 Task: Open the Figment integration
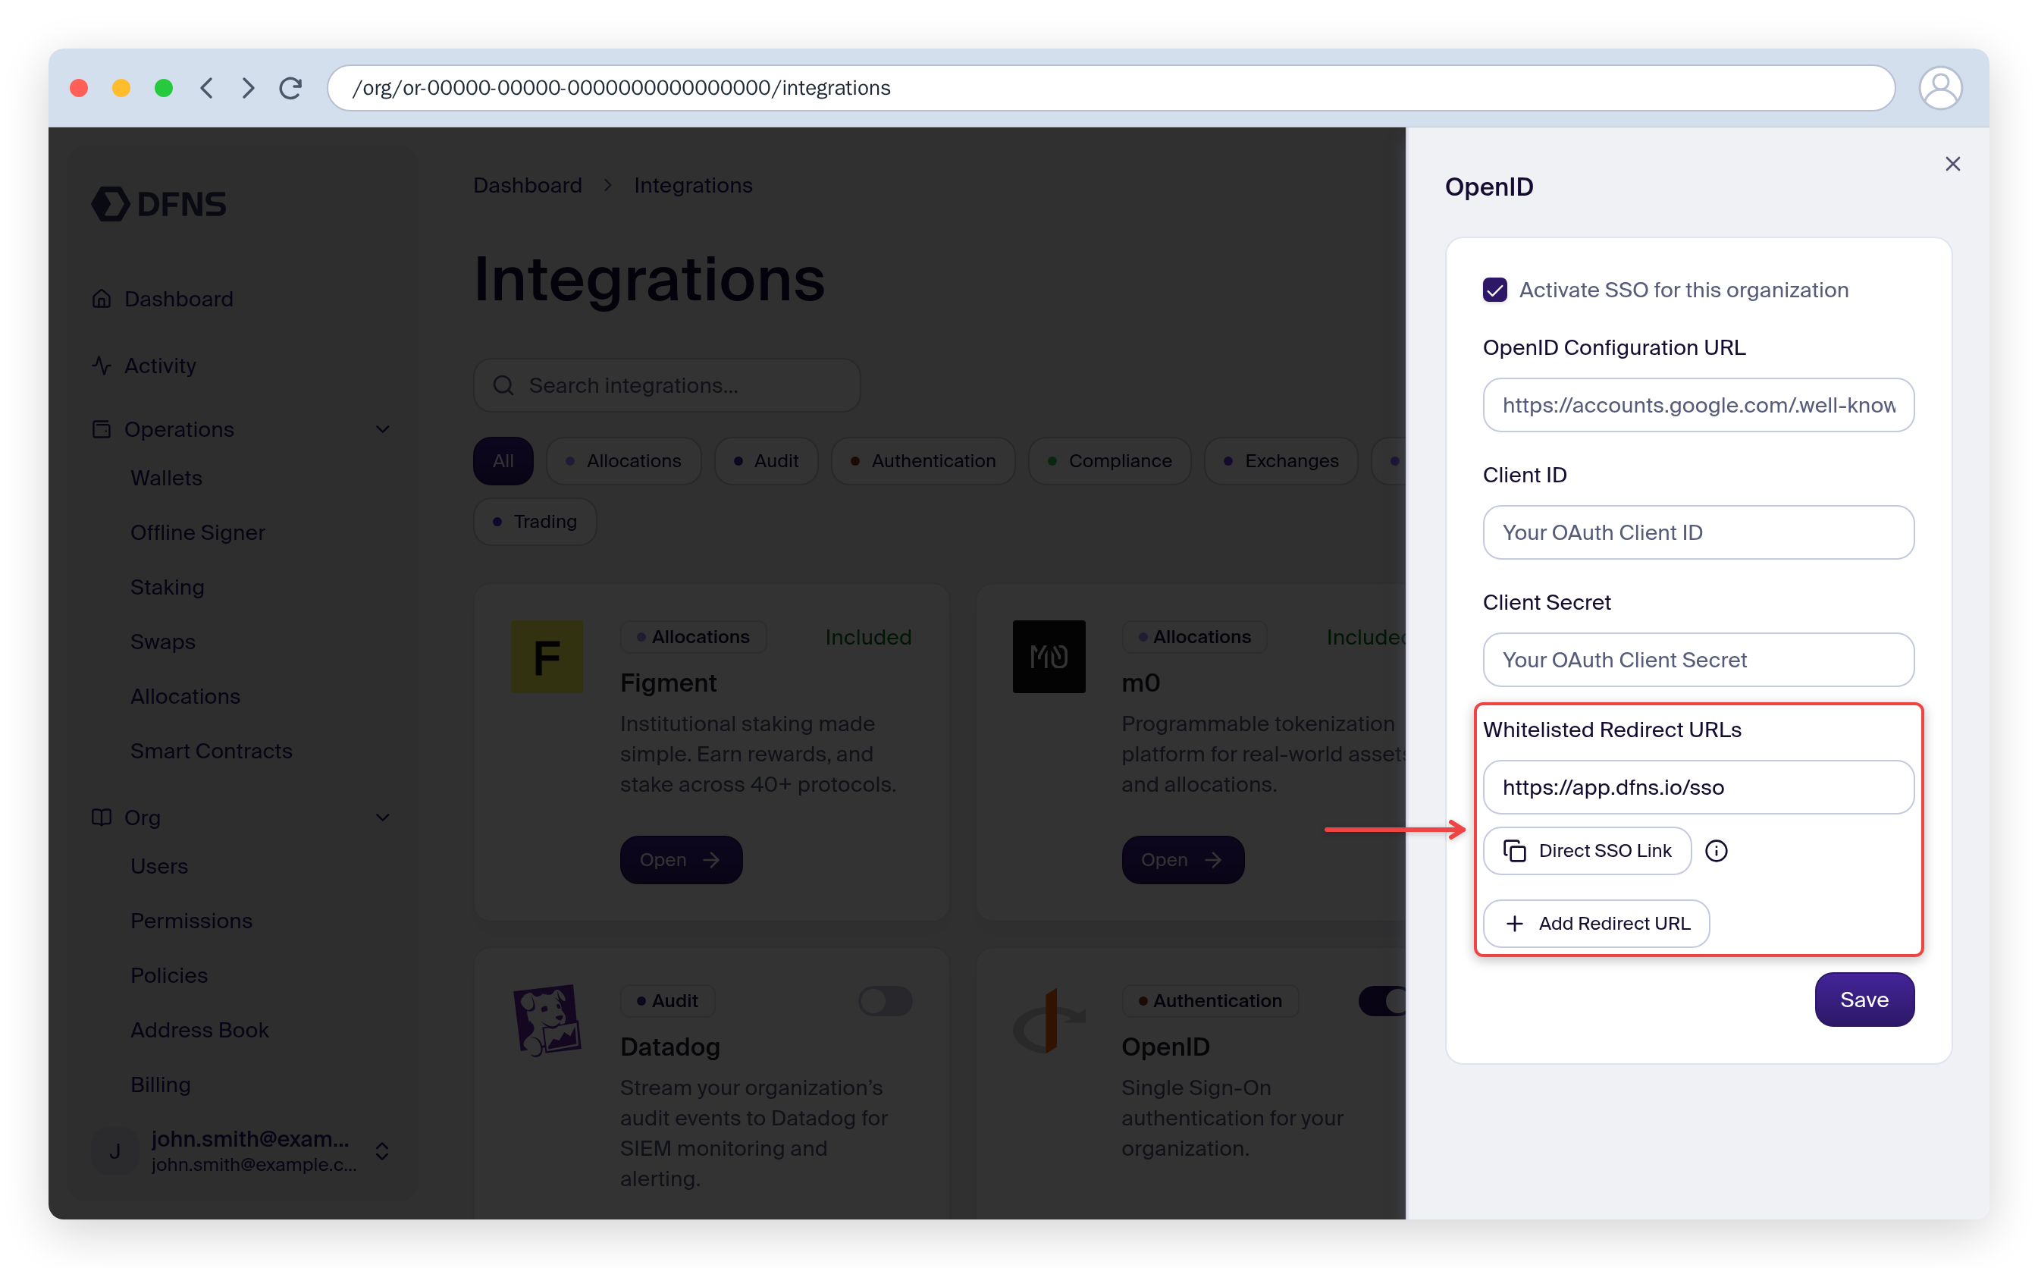[x=681, y=859]
